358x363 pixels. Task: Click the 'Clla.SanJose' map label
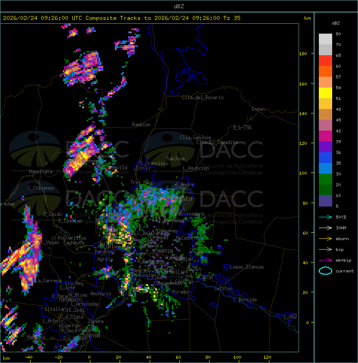(195, 138)
